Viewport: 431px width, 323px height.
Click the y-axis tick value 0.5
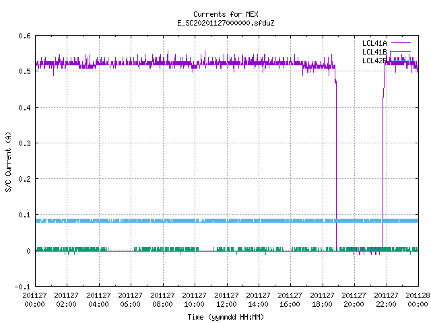pos(24,71)
